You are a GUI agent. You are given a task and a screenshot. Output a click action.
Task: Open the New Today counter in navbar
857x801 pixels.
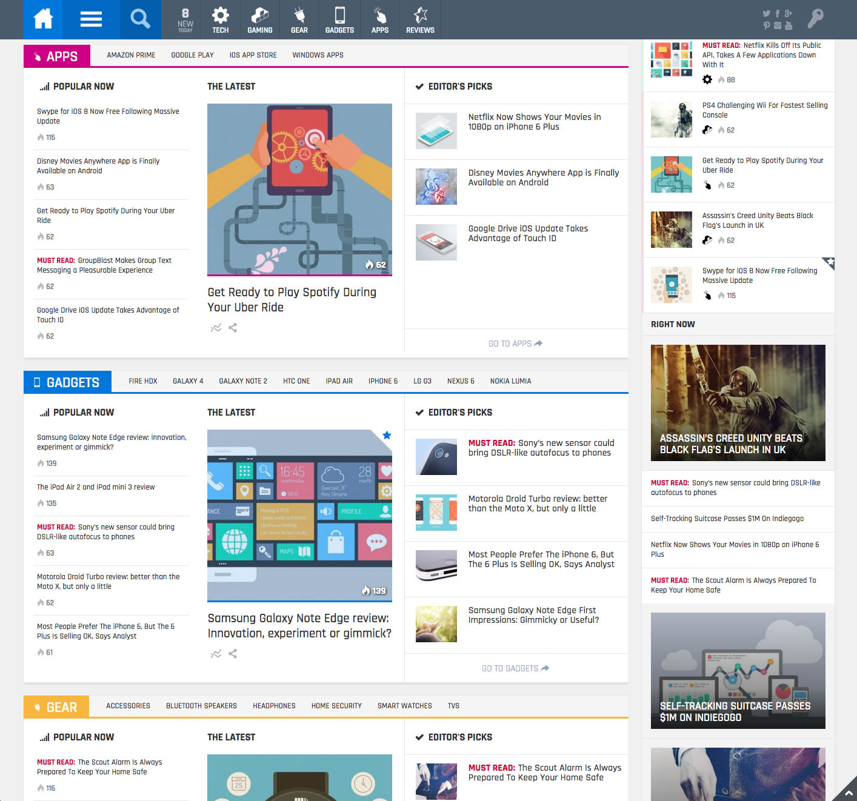(x=185, y=19)
